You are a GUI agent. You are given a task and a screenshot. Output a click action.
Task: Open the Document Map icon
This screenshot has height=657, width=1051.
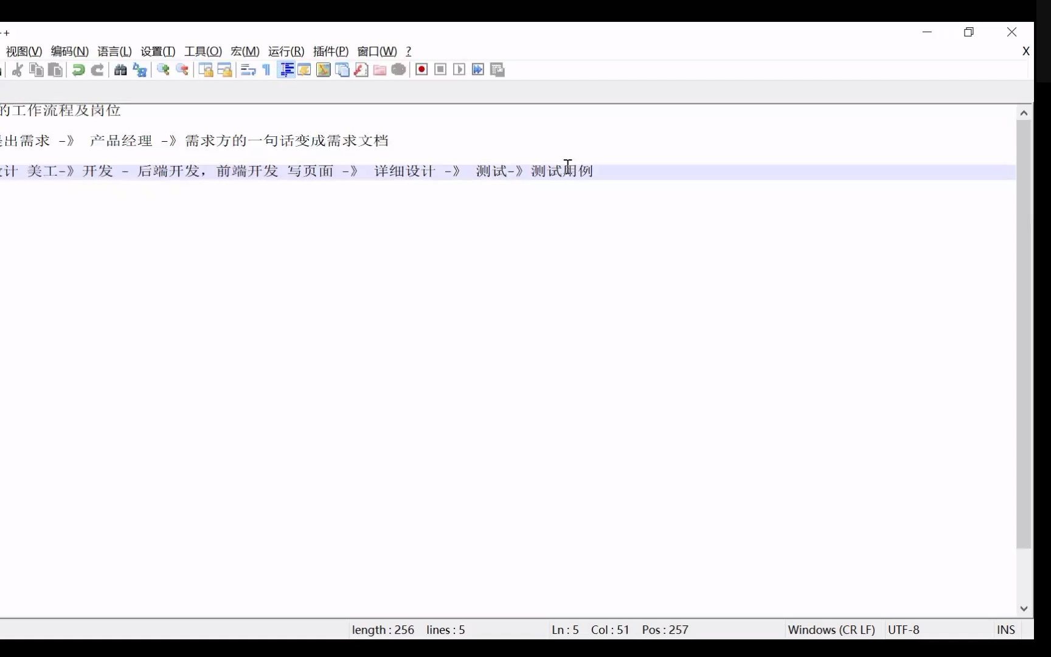(x=324, y=70)
